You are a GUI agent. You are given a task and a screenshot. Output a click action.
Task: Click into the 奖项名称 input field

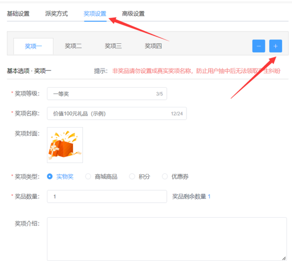coord(117,113)
